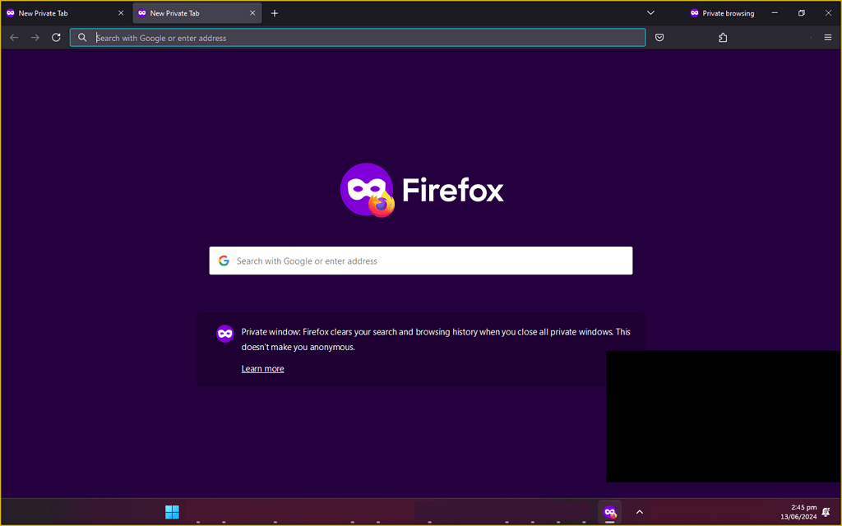Click the Google logo in the search box
Image resolution: width=842 pixels, height=526 pixels.
[x=224, y=260]
